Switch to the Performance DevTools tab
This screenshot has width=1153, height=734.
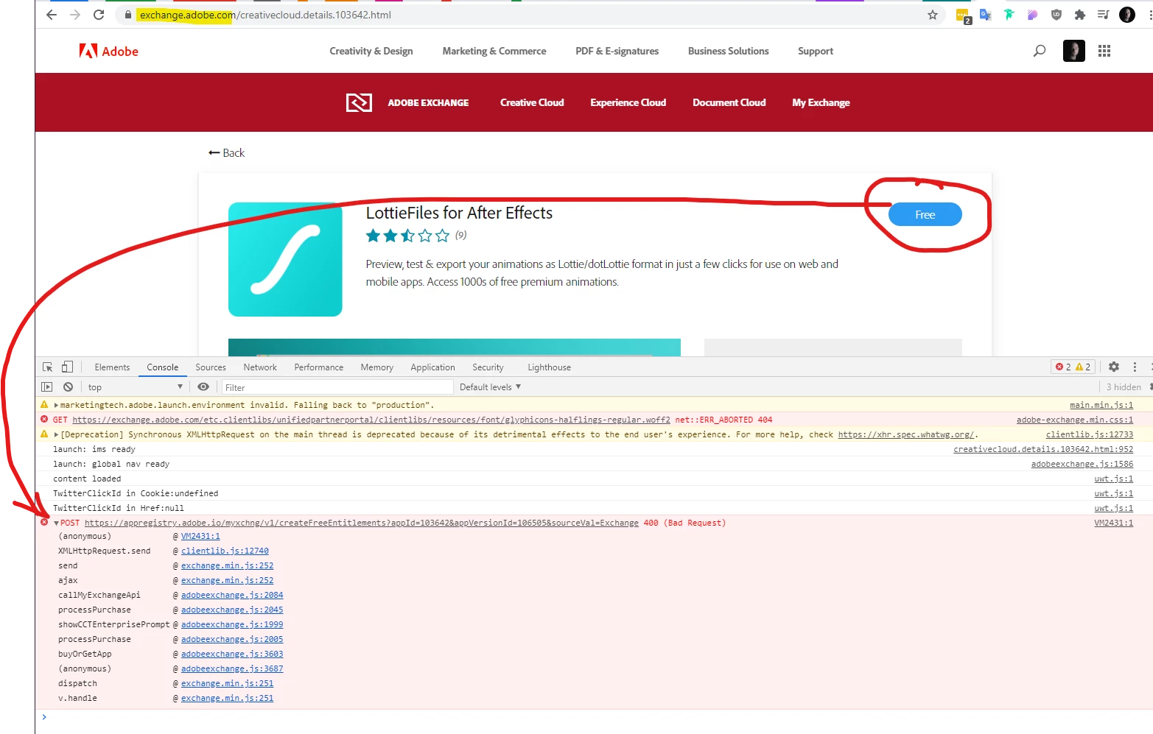click(x=319, y=367)
